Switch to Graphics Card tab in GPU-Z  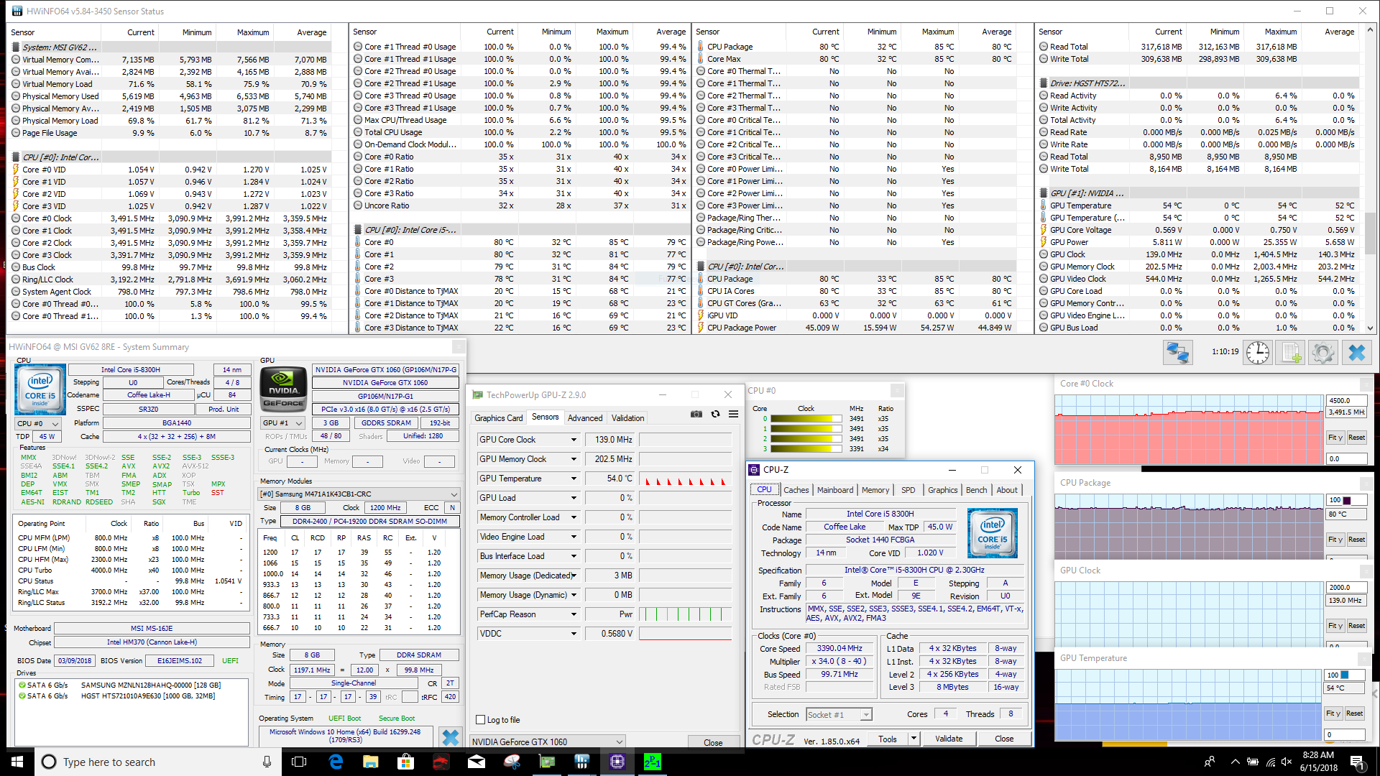click(x=498, y=418)
